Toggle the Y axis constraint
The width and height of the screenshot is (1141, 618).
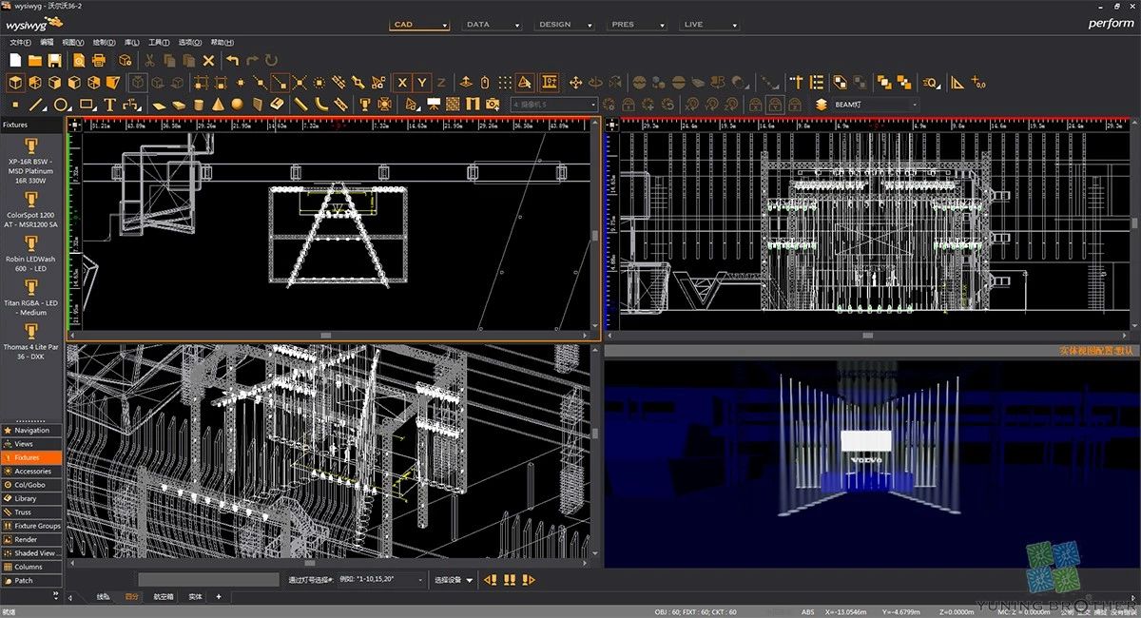click(x=422, y=83)
